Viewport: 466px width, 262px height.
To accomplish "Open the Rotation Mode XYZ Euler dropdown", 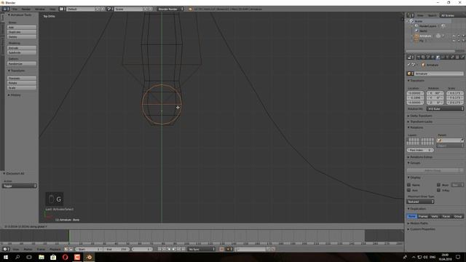I will (x=445, y=109).
